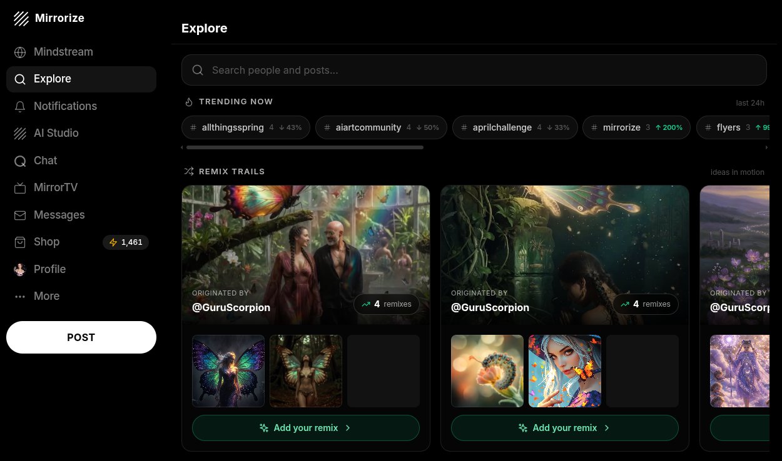Click right arrow of trending scrollbar

click(x=766, y=147)
